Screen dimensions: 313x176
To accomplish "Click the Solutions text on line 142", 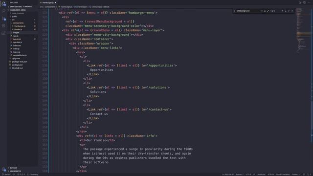I will (x=98, y=92).
